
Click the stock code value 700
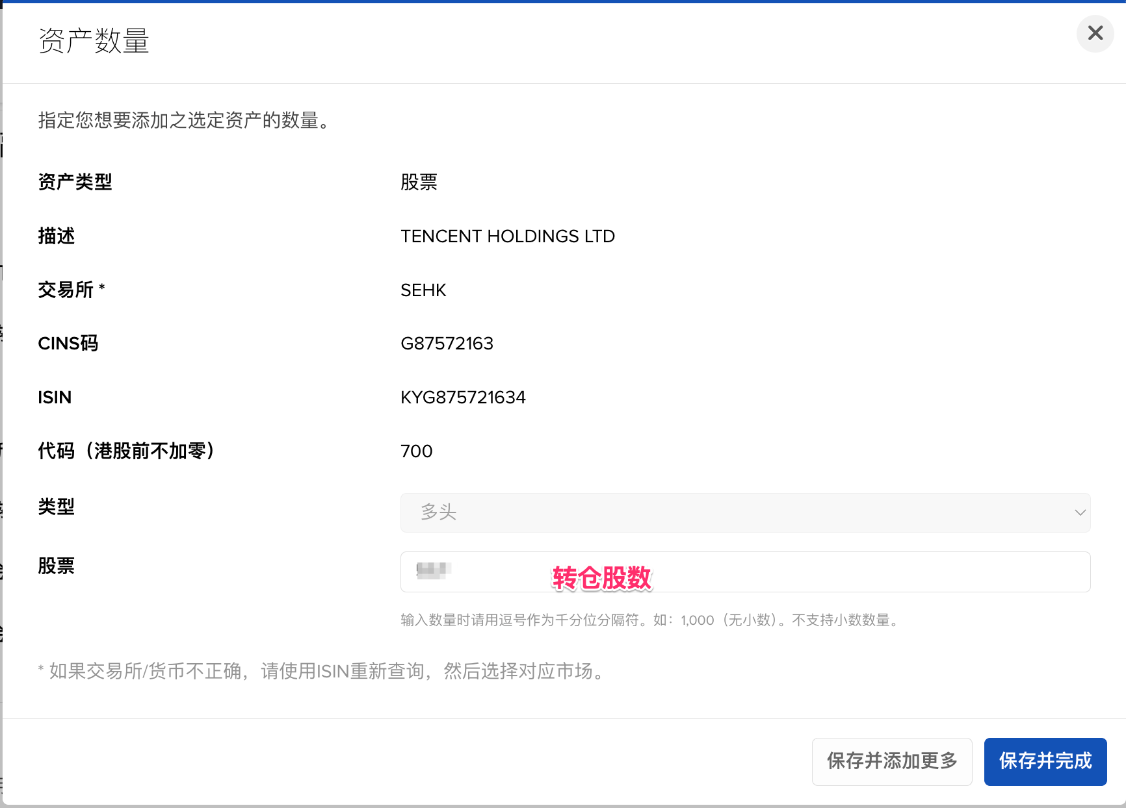pos(416,451)
